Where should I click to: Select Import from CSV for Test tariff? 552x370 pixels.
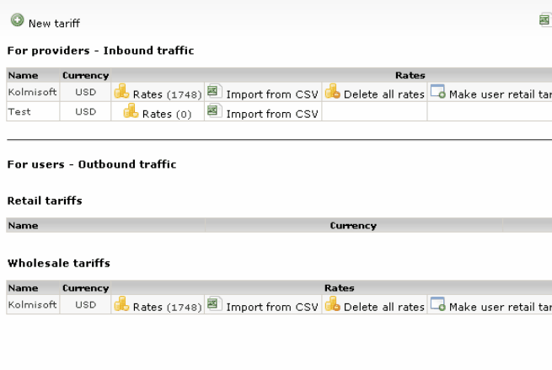271,114
